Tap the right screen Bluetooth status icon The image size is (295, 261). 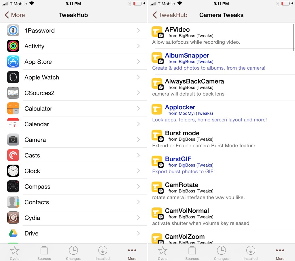278,3
